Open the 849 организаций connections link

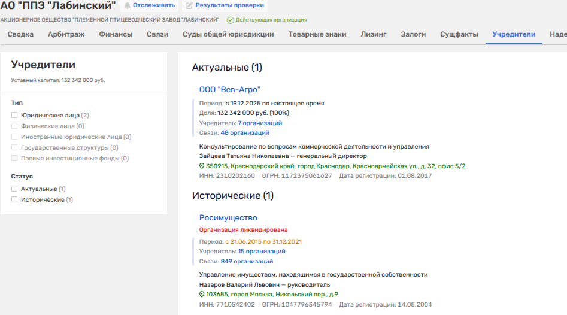(x=247, y=262)
